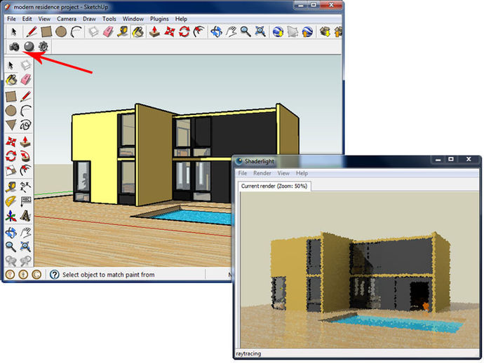Pick the Select arrow in the horizontal toolbar

(14, 32)
